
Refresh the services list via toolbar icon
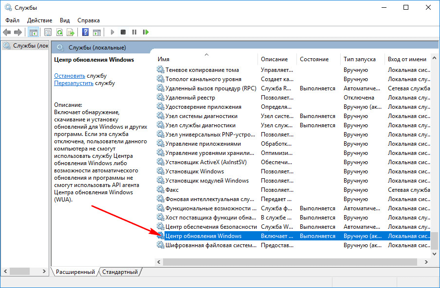click(59, 32)
